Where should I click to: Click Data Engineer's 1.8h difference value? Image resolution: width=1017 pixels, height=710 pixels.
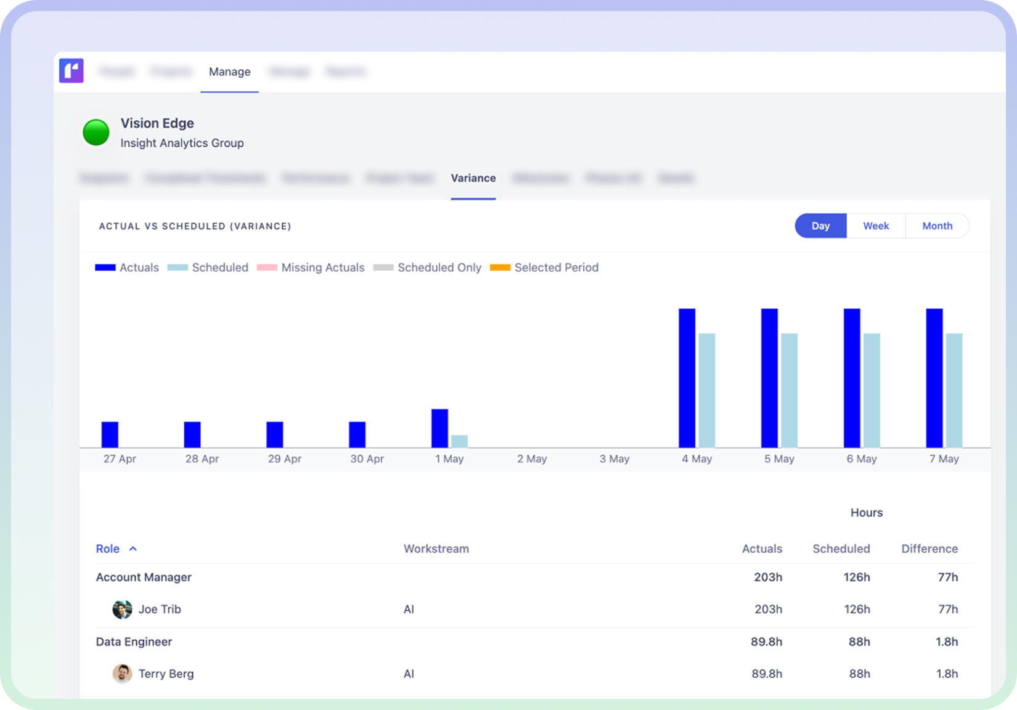(x=947, y=642)
